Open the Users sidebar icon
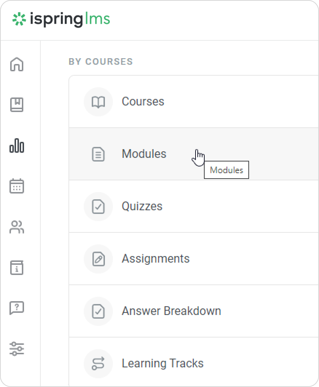Viewport: 319px width, 387px height. coord(17,227)
